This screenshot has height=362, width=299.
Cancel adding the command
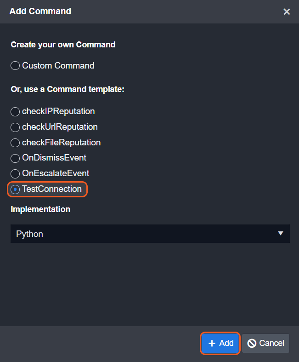[x=266, y=343]
